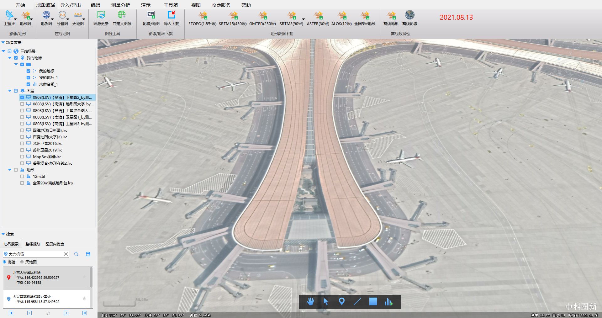Download 全国5米地形 terrain data

pyautogui.click(x=365, y=18)
